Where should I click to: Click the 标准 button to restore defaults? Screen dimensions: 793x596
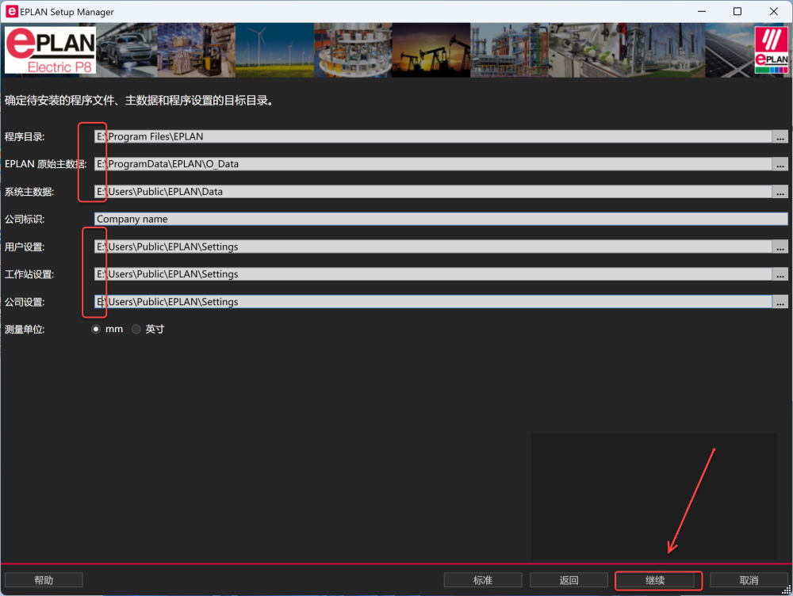(483, 579)
